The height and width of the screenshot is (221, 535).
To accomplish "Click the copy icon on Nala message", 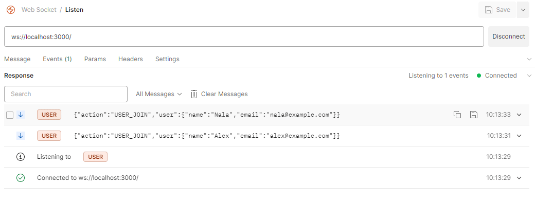I will coord(457,115).
